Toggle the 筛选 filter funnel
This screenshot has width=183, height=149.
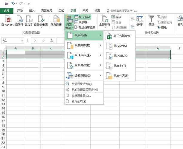coord(151,21)
